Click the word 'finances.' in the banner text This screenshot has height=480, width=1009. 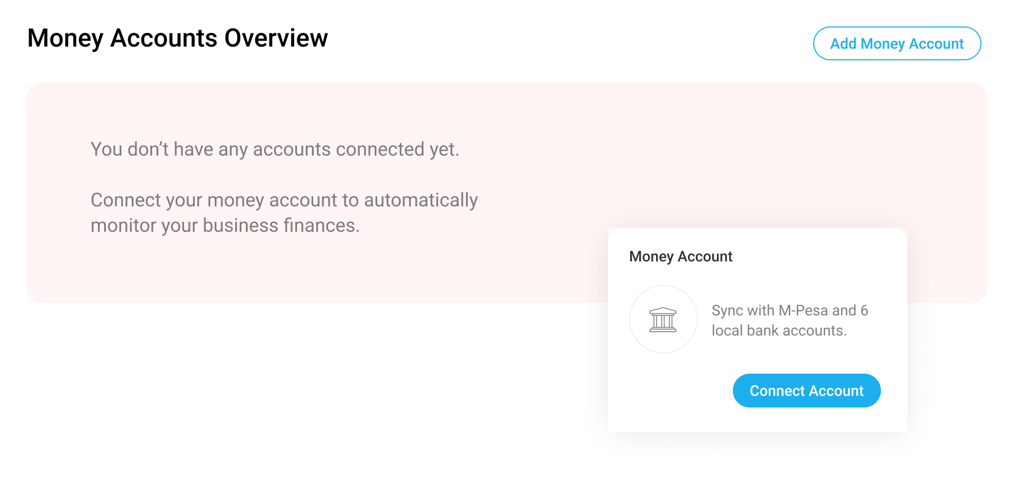click(321, 225)
